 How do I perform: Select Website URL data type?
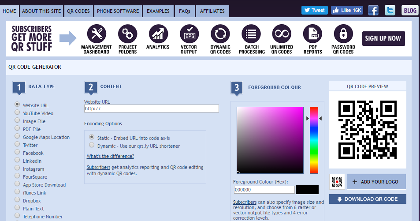pos(17,105)
